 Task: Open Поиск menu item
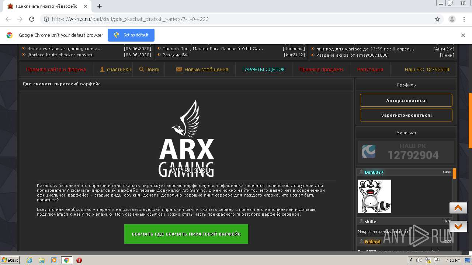coord(149,69)
